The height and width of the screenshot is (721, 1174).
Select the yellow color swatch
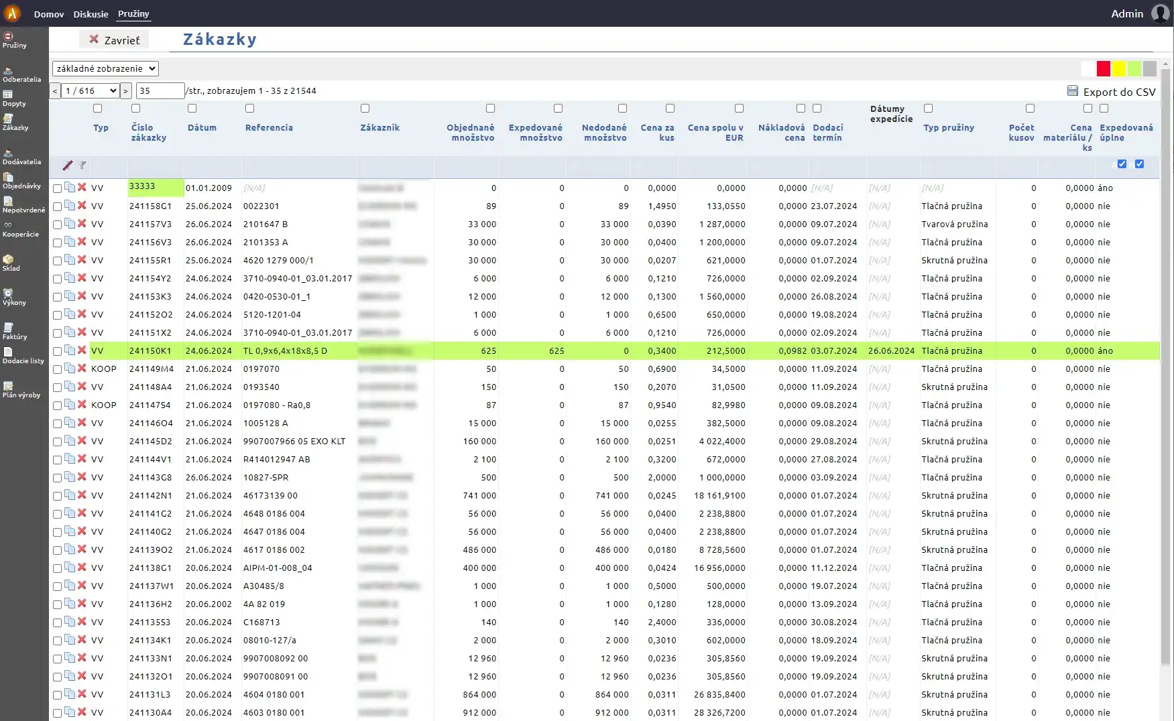tap(1118, 68)
